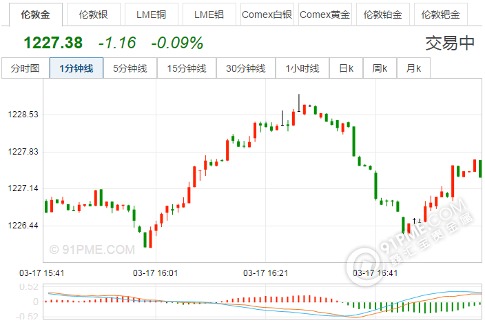
Task: Show the 周k chart
Action: click(x=380, y=68)
